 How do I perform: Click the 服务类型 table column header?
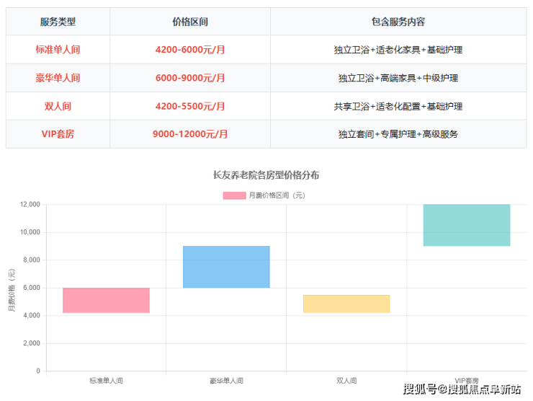coord(58,22)
